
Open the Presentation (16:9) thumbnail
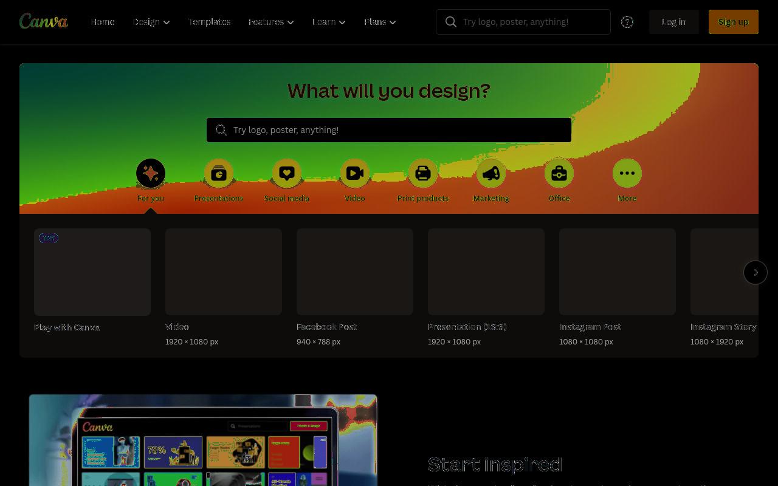pos(486,272)
